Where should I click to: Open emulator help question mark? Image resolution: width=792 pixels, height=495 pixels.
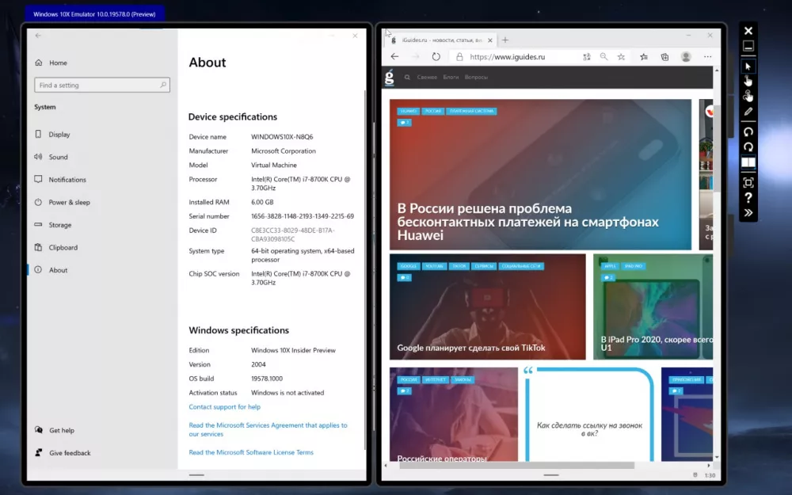(x=748, y=197)
